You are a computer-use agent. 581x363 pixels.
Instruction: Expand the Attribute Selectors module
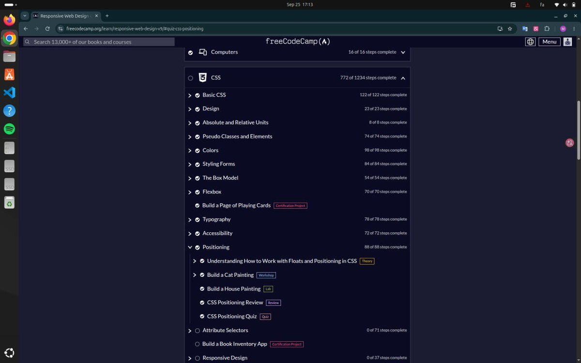coord(190,331)
